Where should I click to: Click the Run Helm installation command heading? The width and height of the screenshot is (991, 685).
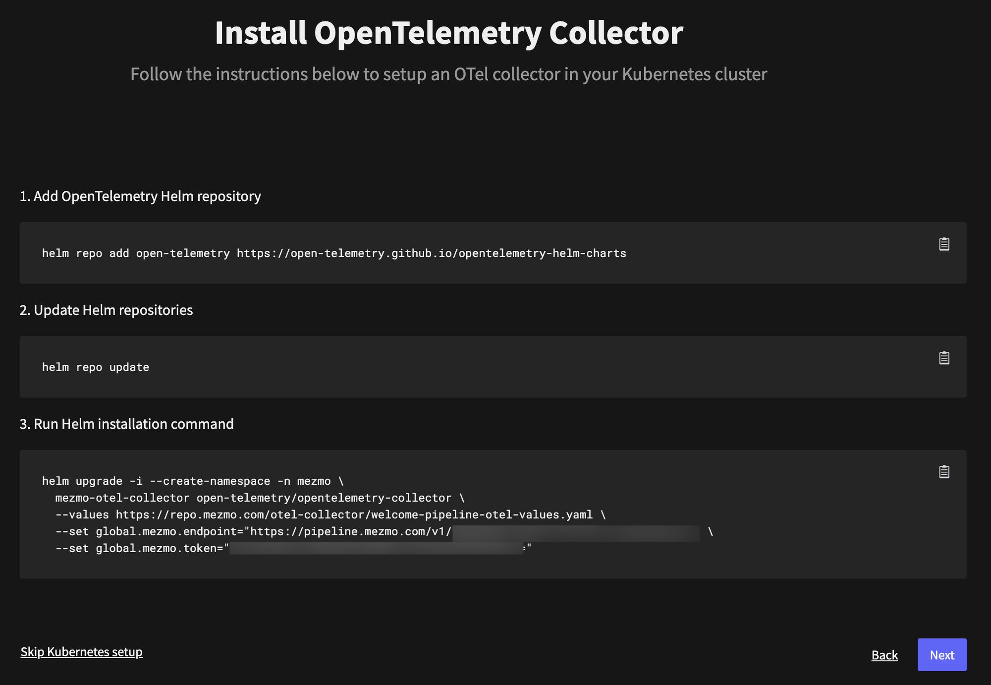click(x=126, y=424)
